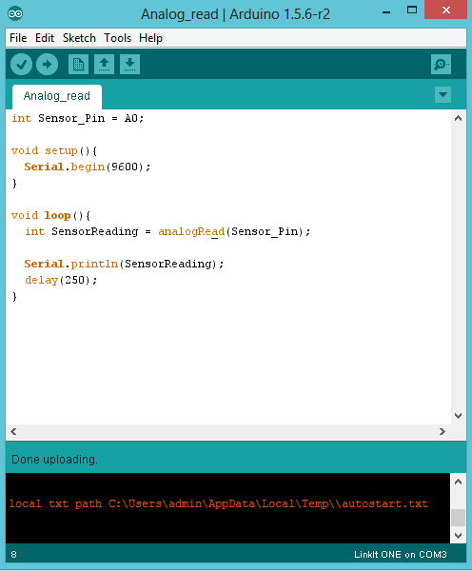Viewport: 472px width, 571px height.
Task: Open the Edit menu
Action: [45, 38]
